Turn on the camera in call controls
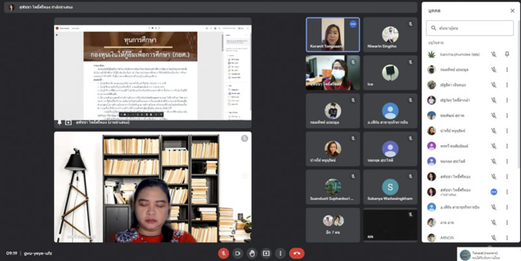The width and height of the screenshot is (521, 261). [x=238, y=253]
